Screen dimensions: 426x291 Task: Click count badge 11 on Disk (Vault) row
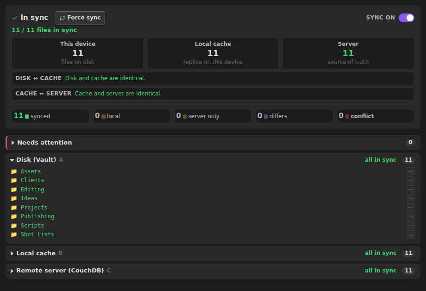[x=408, y=160]
